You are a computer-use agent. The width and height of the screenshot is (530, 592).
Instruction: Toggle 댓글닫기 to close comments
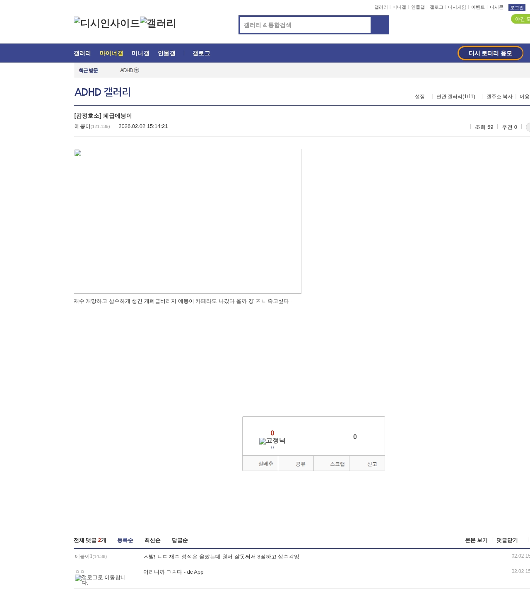(x=507, y=540)
